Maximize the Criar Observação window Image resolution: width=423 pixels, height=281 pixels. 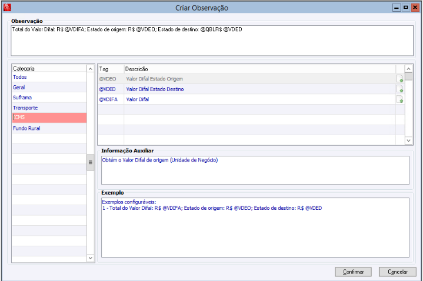point(405,8)
